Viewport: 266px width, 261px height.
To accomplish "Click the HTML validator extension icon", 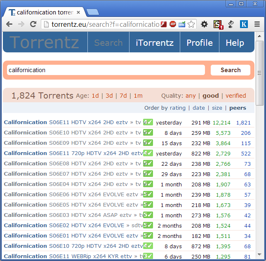I will tap(182, 24).
